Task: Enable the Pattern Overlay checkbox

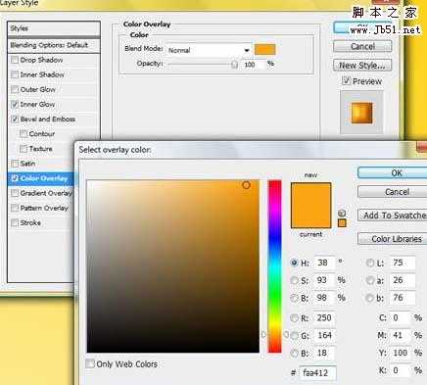Action: tap(15, 208)
